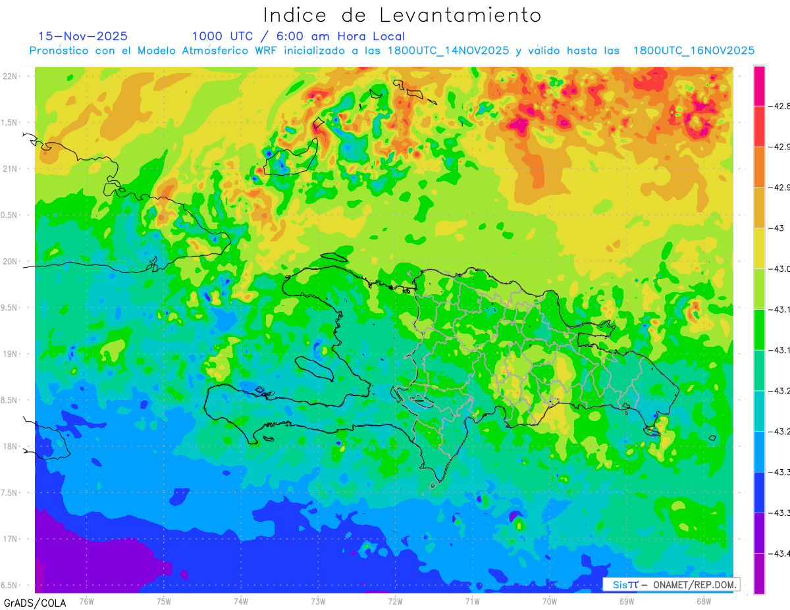The image size is (790, 610).
Task: Pick the lime yellow-green color bar swatch
Action: [759, 289]
